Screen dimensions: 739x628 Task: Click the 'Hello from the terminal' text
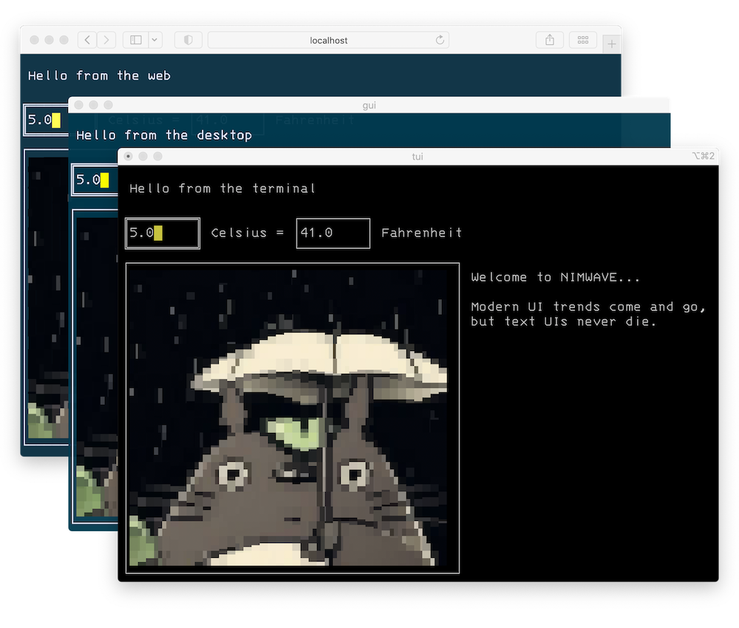222,188
